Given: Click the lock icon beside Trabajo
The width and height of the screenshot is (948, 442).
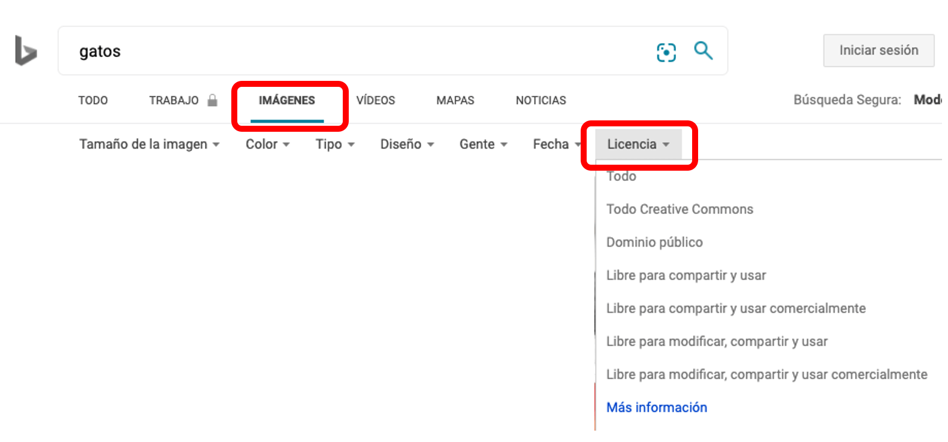Looking at the screenshot, I should click(212, 100).
